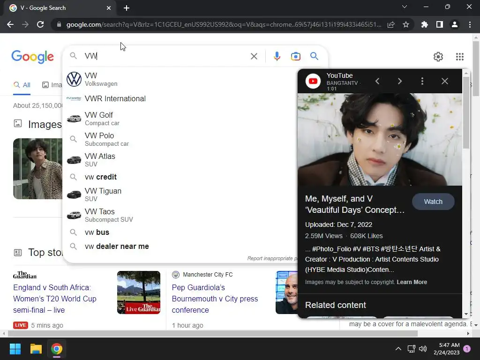Open England v South Africa story
The height and width of the screenshot is (360, 480).
pos(54,299)
